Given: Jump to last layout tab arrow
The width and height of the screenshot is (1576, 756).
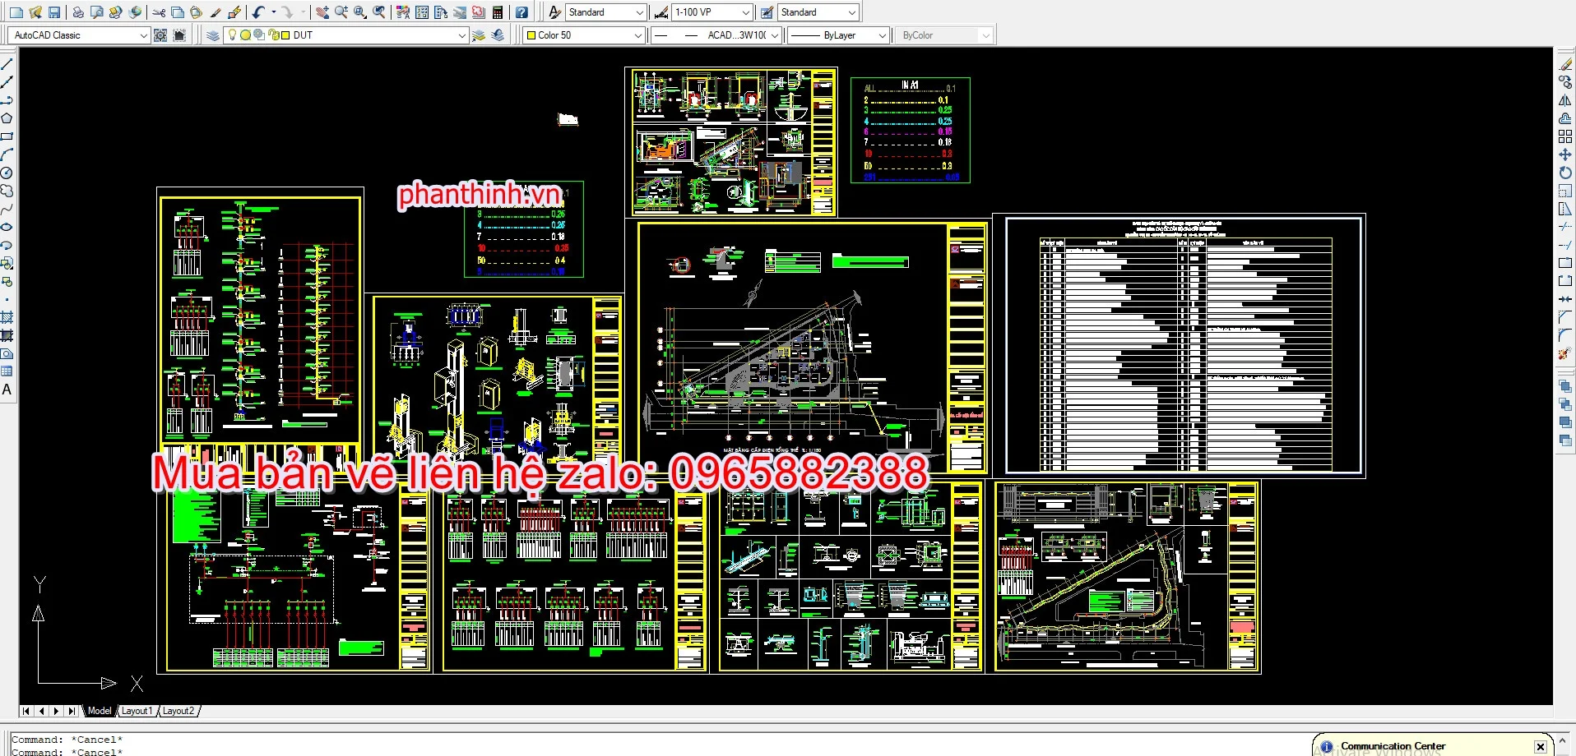Looking at the screenshot, I should tap(72, 711).
